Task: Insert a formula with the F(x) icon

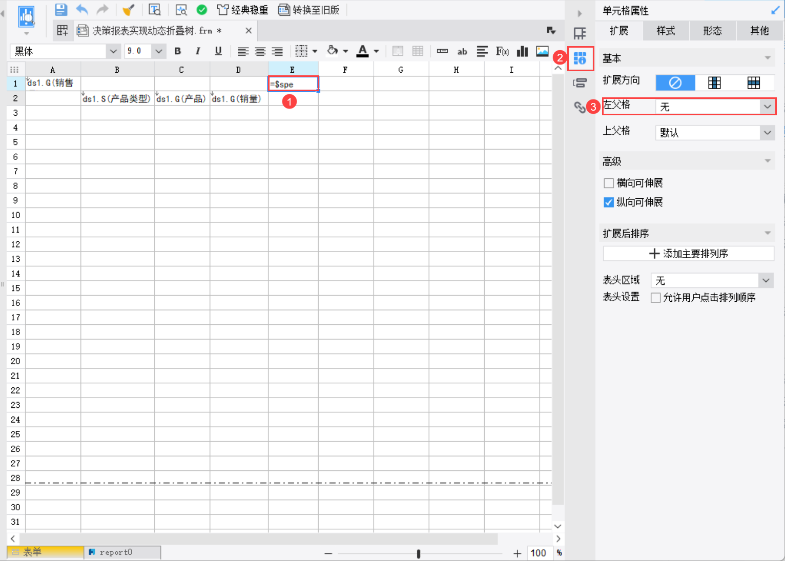Action: (x=502, y=51)
